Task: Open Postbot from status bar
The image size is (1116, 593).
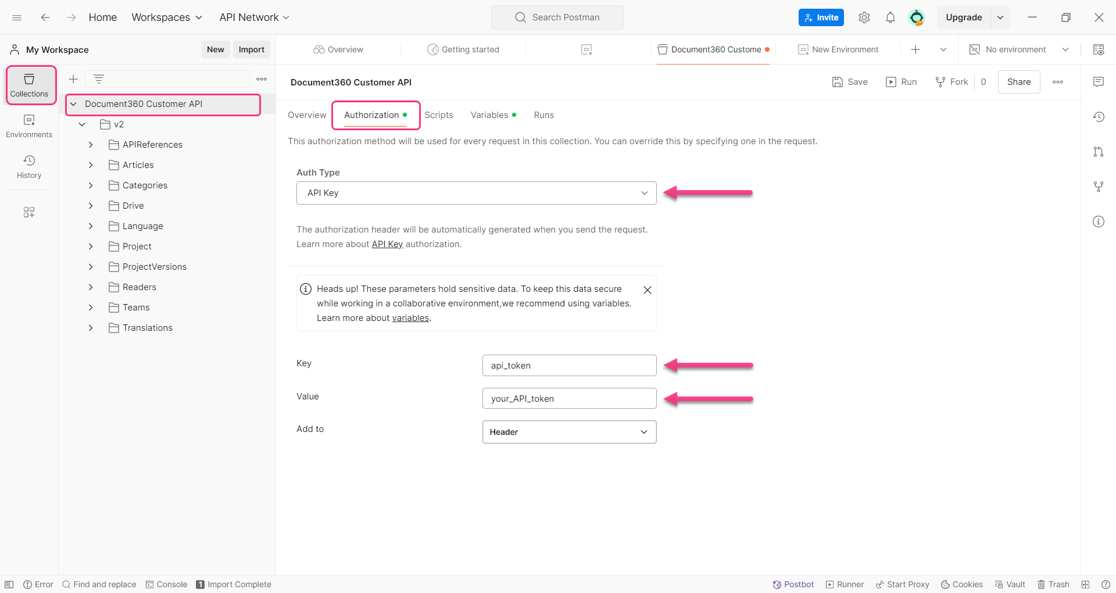Action: point(793,584)
